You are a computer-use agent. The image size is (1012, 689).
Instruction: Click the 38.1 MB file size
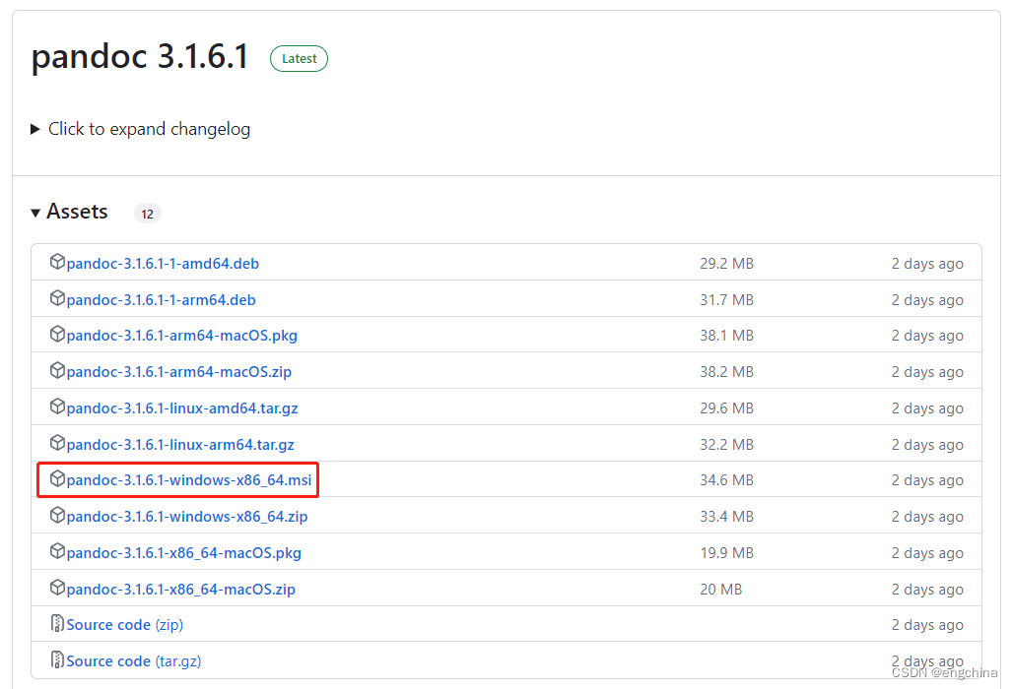click(x=727, y=336)
